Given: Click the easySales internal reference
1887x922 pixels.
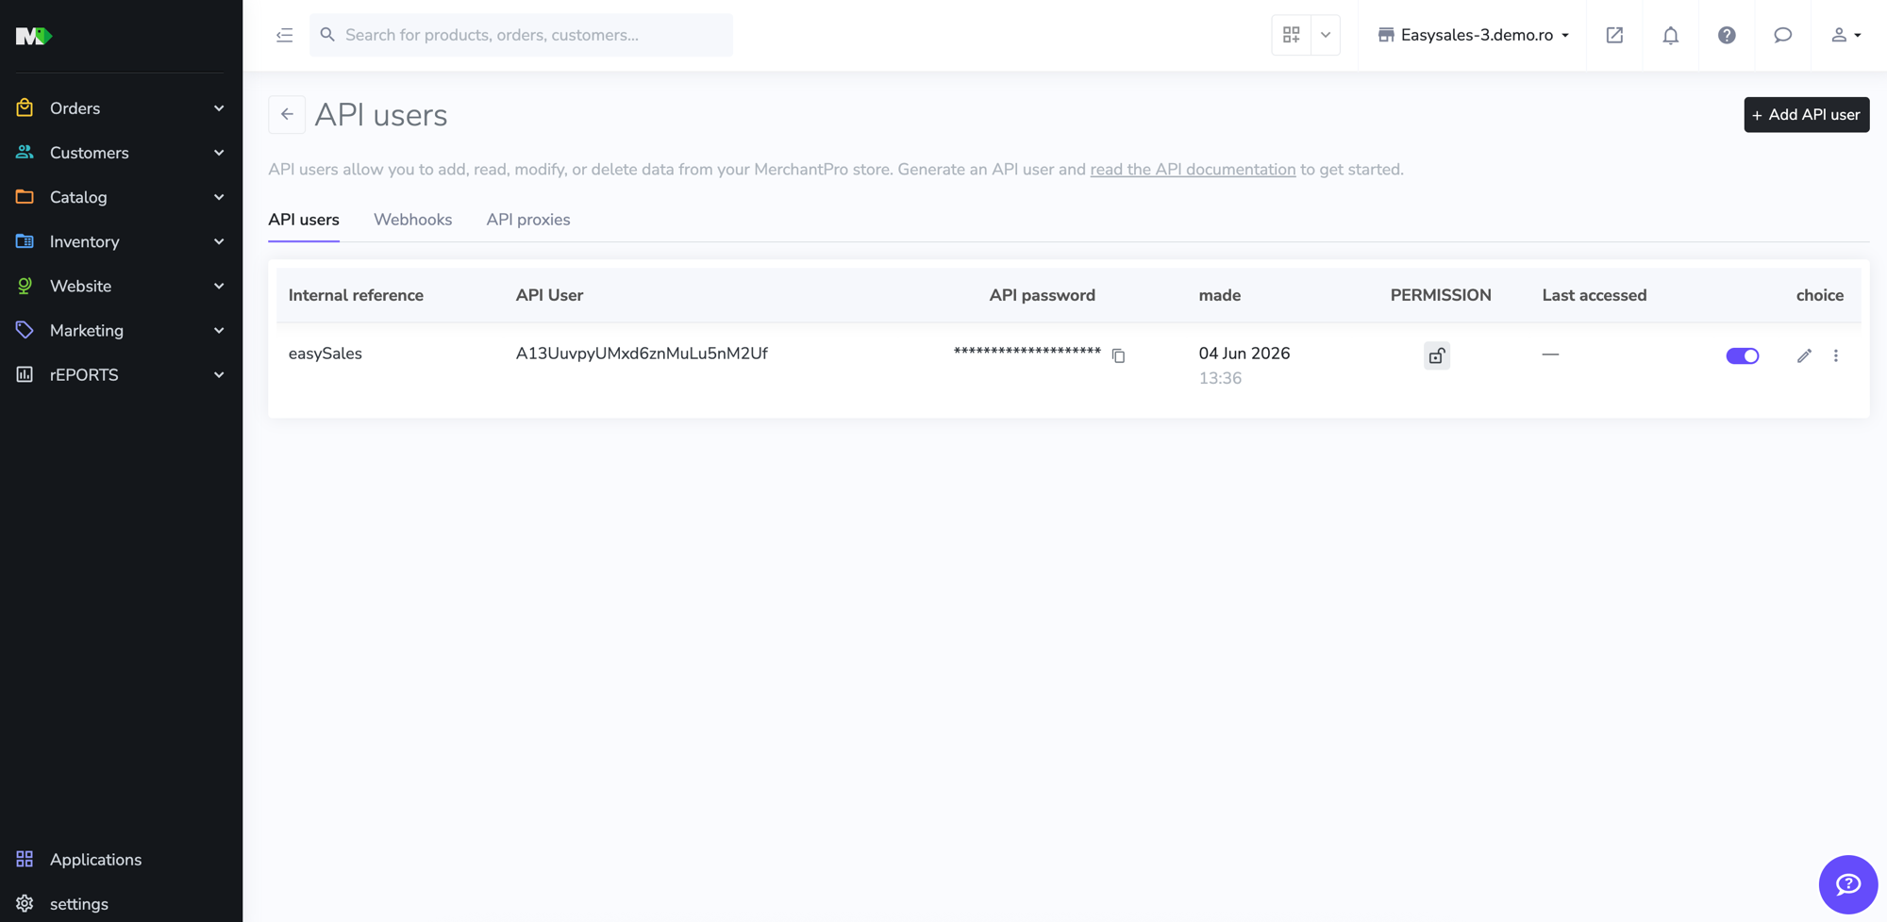Looking at the screenshot, I should [326, 354].
